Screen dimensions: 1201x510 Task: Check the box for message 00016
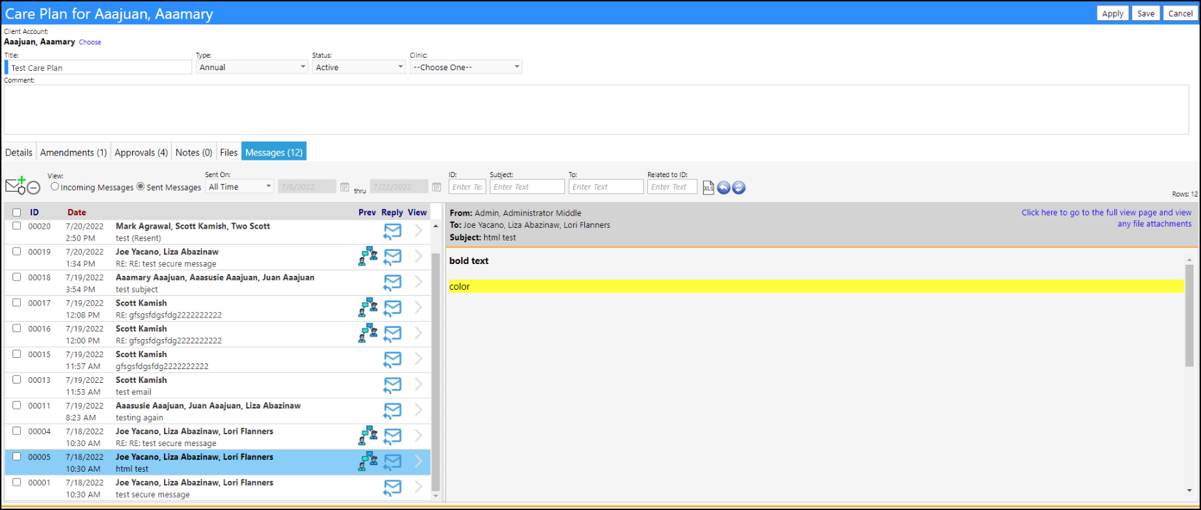click(17, 329)
